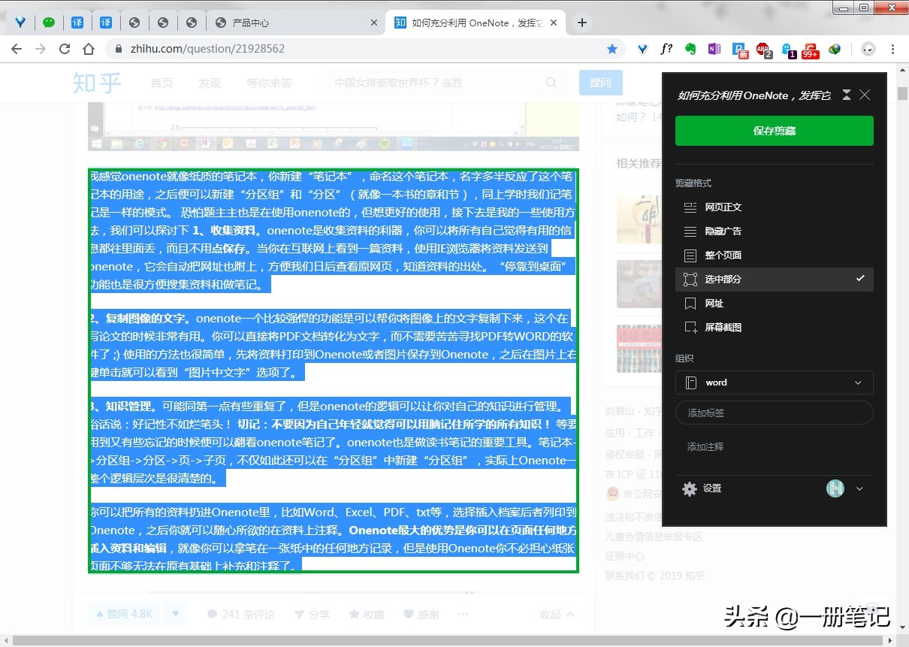
Task: Collapse the answer via 收起 control
Action: pos(556,614)
